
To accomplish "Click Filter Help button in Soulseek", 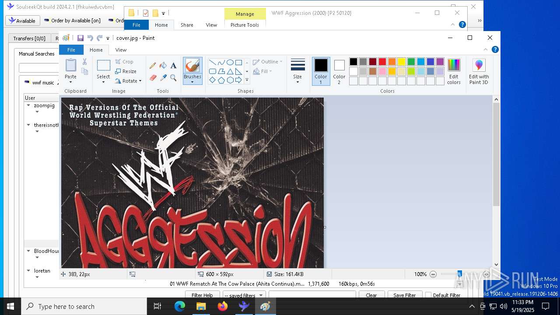I will point(202,295).
